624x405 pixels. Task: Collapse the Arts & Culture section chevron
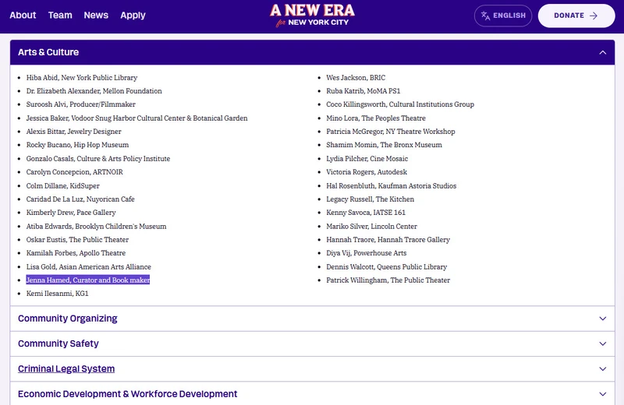click(602, 52)
